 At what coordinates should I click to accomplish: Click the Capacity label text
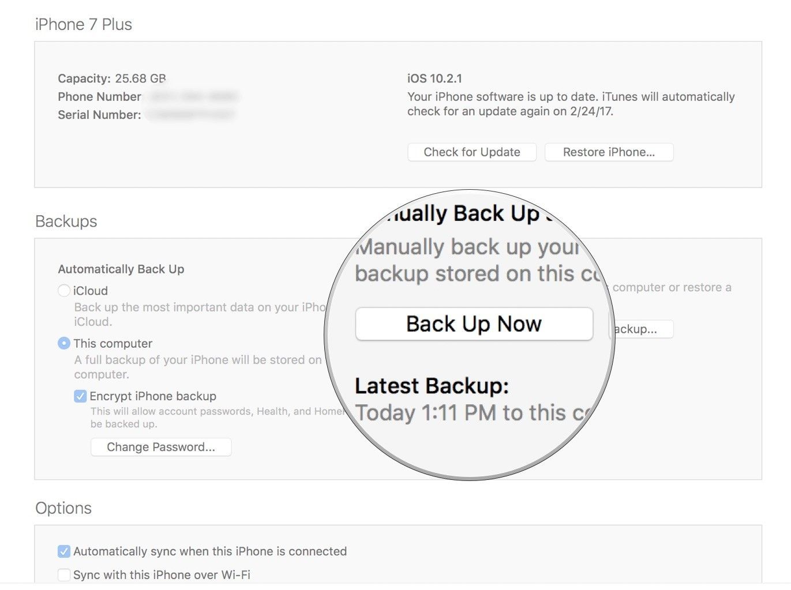(x=84, y=78)
